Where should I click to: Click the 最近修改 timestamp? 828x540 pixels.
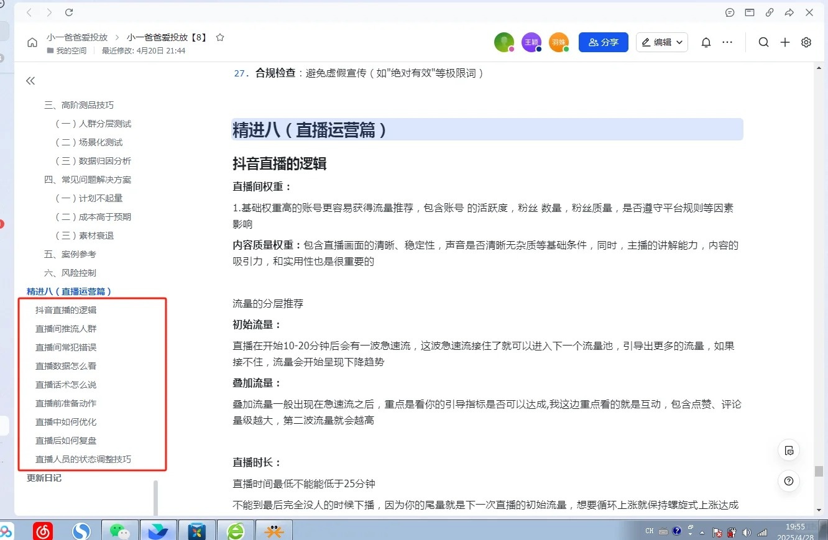coord(144,51)
